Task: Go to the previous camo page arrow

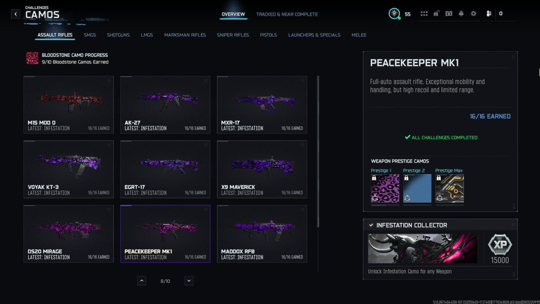Action: (x=142, y=281)
